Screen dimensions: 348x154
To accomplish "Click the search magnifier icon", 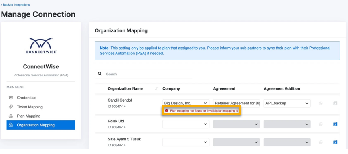I will point(100,74).
